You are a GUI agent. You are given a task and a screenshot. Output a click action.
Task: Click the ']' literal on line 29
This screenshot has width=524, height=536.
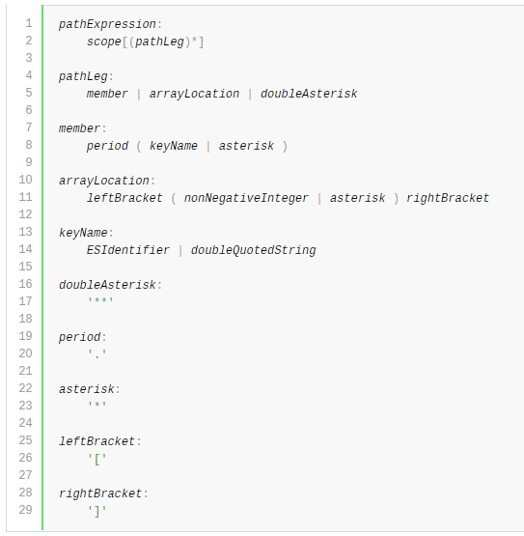(97, 512)
